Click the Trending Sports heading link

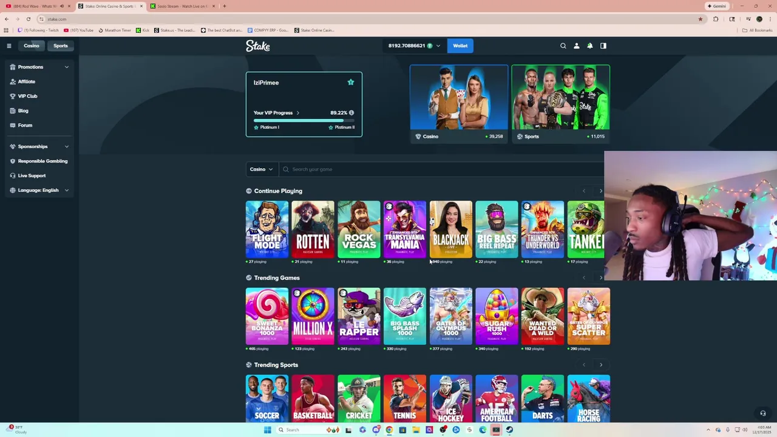(x=276, y=365)
